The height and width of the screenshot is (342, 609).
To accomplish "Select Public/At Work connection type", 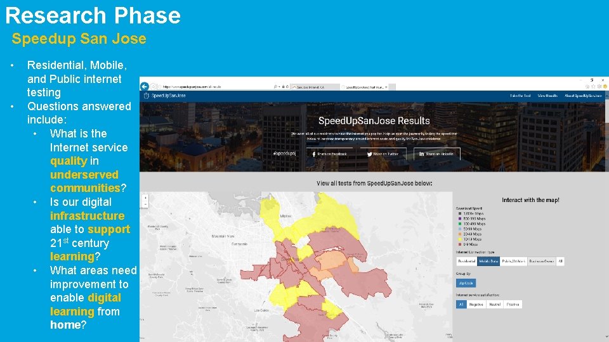I will [x=513, y=262].
